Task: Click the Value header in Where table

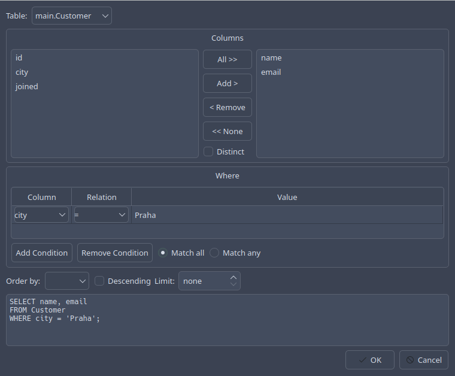Action: tap(287, 198)
